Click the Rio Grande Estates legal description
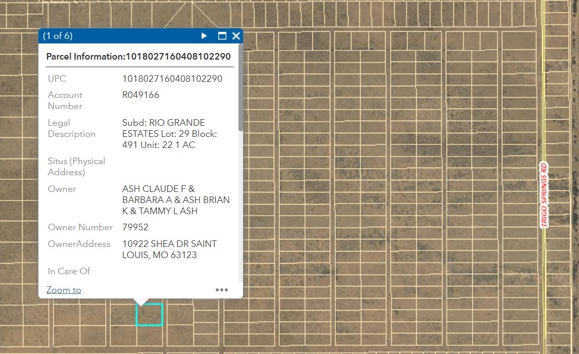The height and width of the screenshot is (354, 579). (169, 134)
